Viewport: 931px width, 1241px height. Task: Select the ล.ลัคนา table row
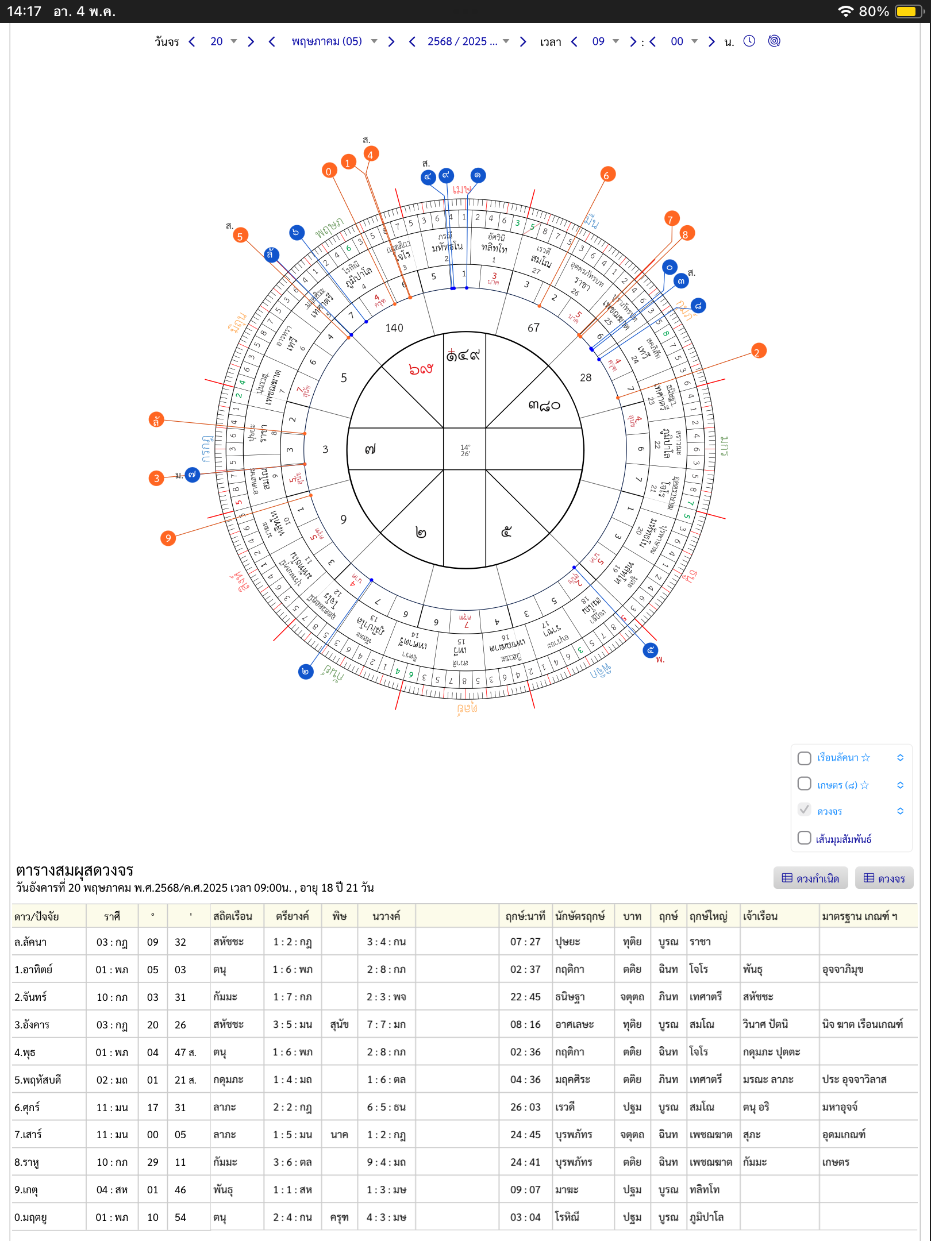(x=465, y=942)
